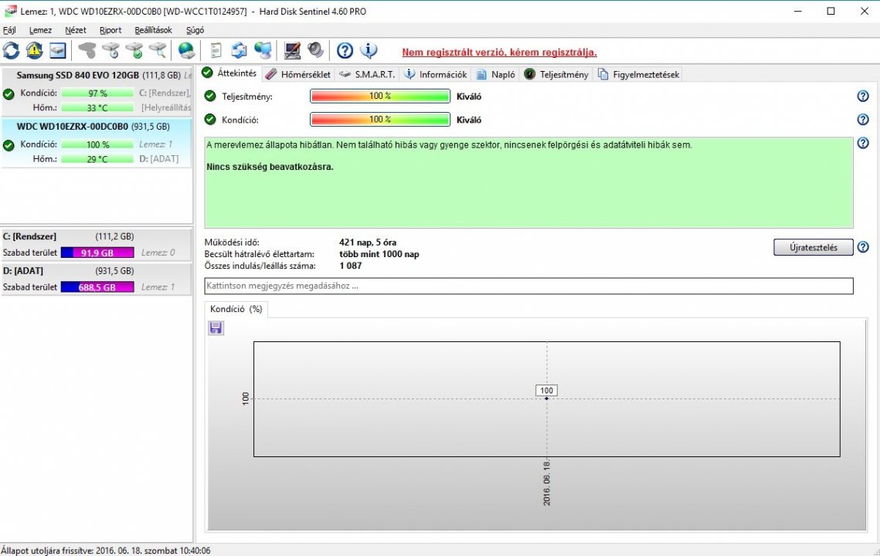Click the Samsung SSD green check status icon
Viewport: 880px width, 556px height.
(x=8, y=93)
